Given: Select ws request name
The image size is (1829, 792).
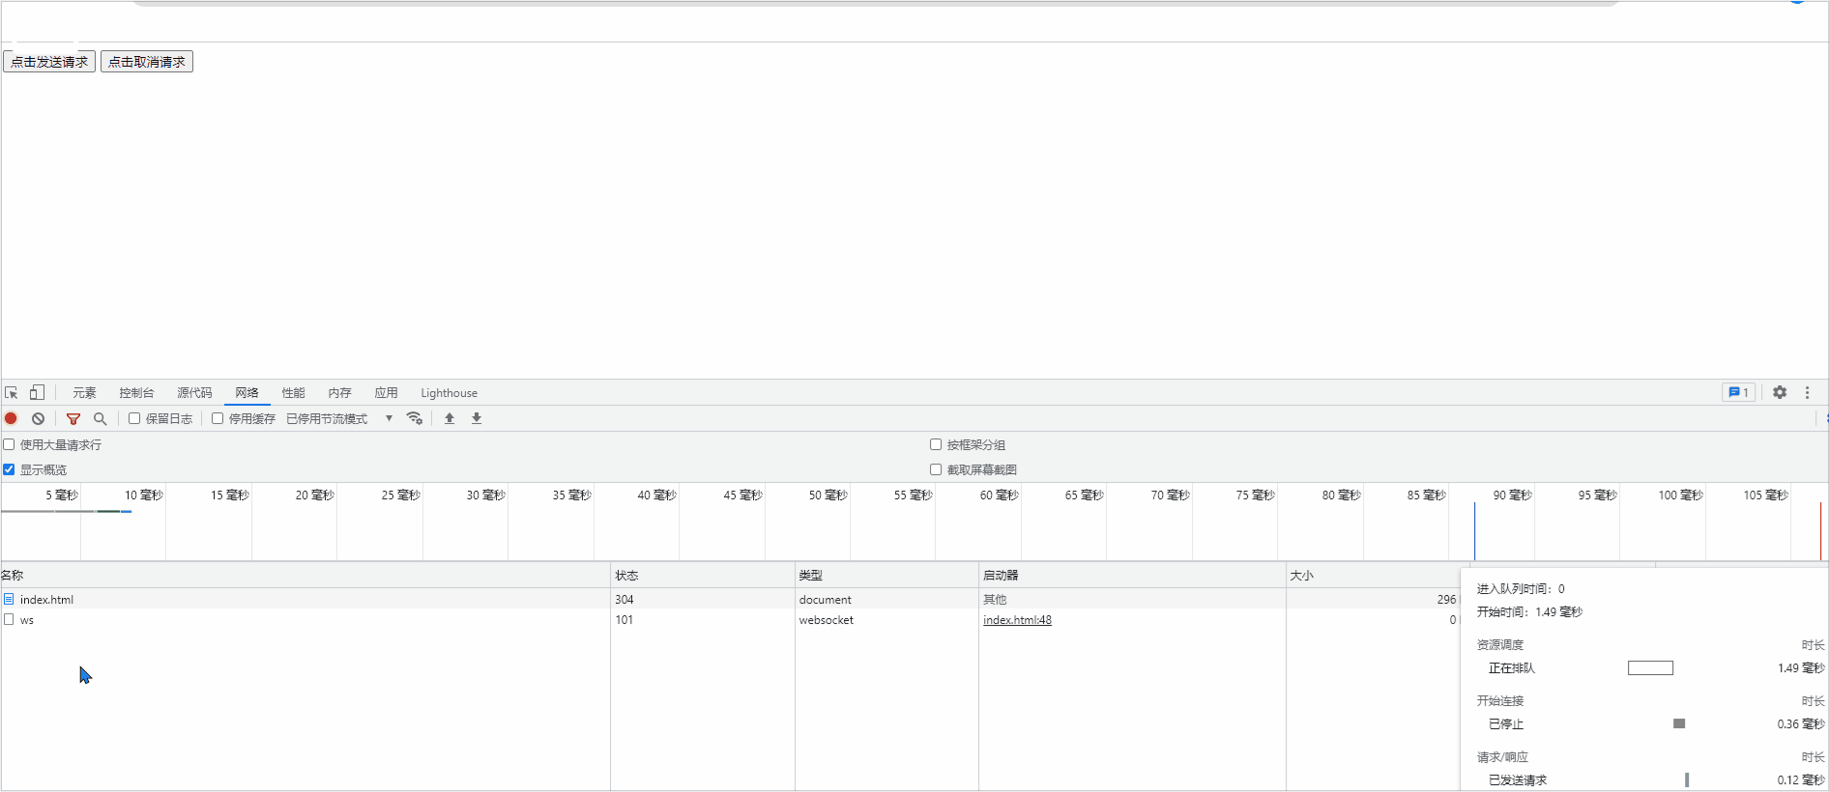Looking at the screenshot, I should pos(27,620).
